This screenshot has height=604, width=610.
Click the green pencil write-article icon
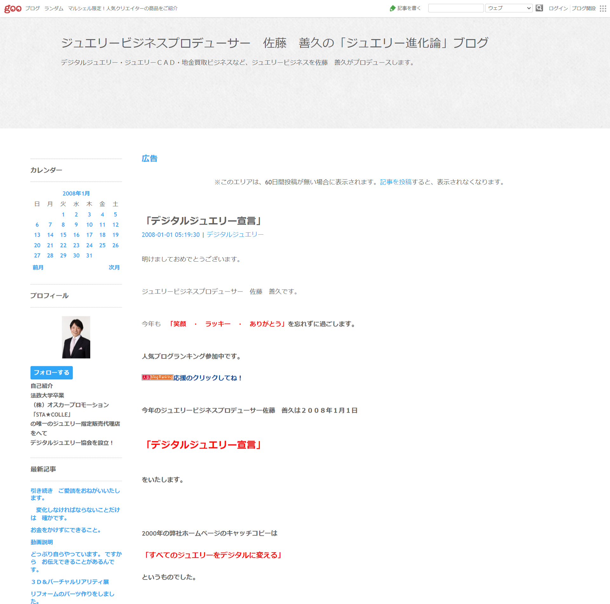(392, 8)
